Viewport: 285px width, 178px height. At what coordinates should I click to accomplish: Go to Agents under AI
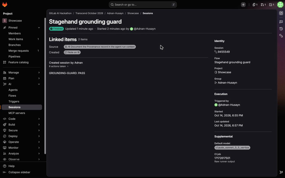22,90
